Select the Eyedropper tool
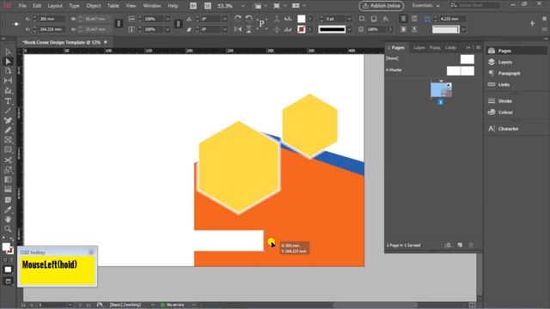The height and width of the screenshot is (309, 550). (8, 209)
